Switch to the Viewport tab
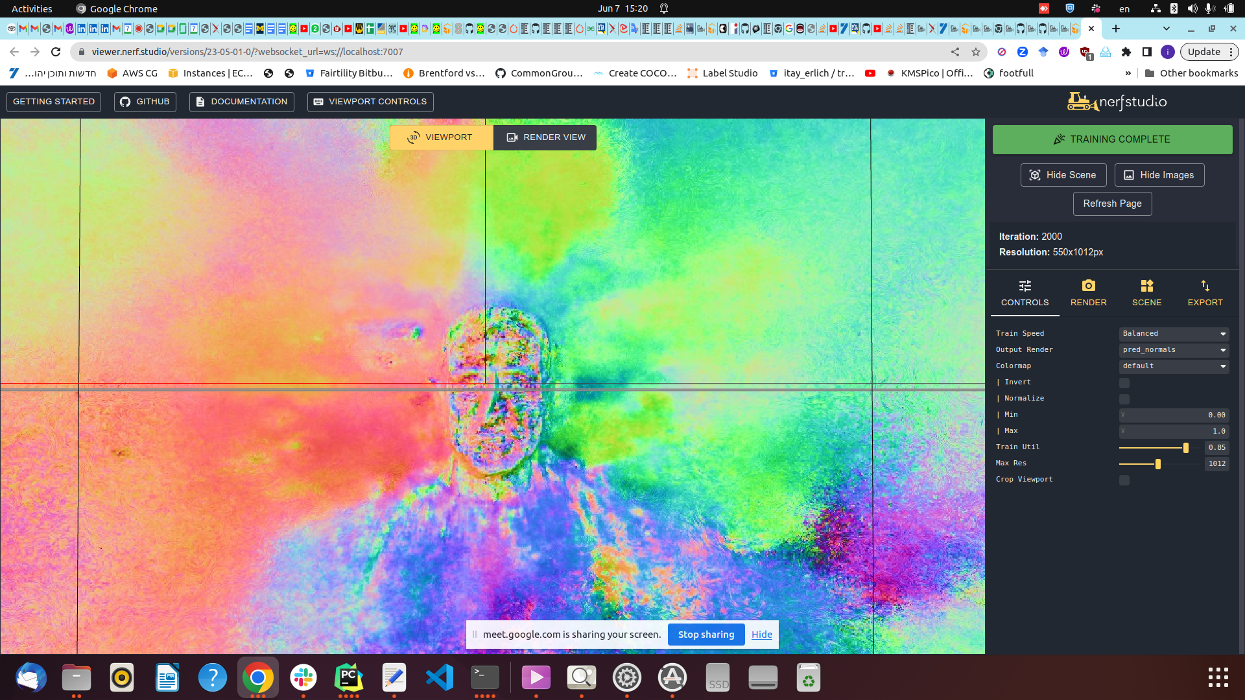This screenshot has width=1245, height=700. click(441, 137)
